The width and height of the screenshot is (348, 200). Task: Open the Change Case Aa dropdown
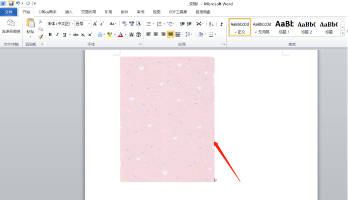(113, 24)
